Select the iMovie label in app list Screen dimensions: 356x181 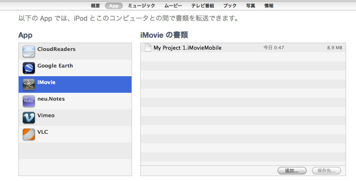pyautogui.click(x=46, y=82)
